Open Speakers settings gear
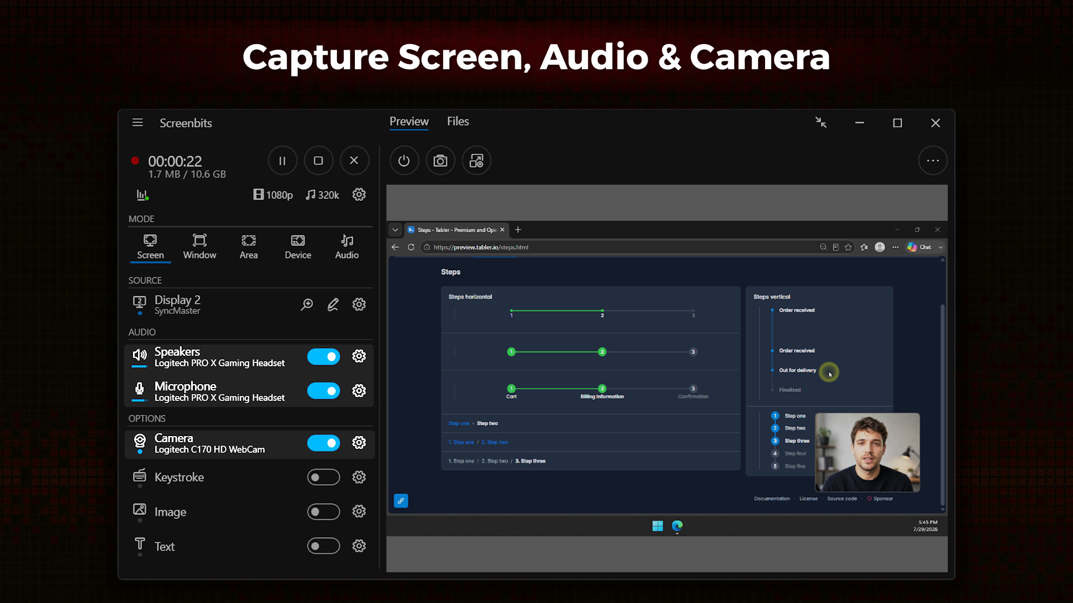The width and height of the screenshot is (1073, 603). 359,356
